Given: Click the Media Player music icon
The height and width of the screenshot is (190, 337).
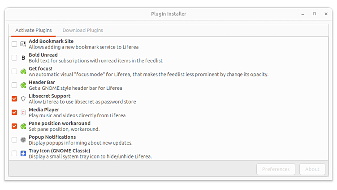Looking at the screenshot, I should click(x=23, y=112).
